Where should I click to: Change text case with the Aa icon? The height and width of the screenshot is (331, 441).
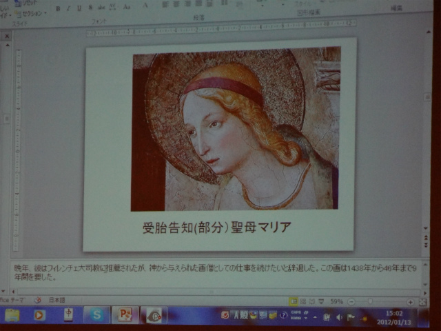pyautogui.click(x=127, y=6)
